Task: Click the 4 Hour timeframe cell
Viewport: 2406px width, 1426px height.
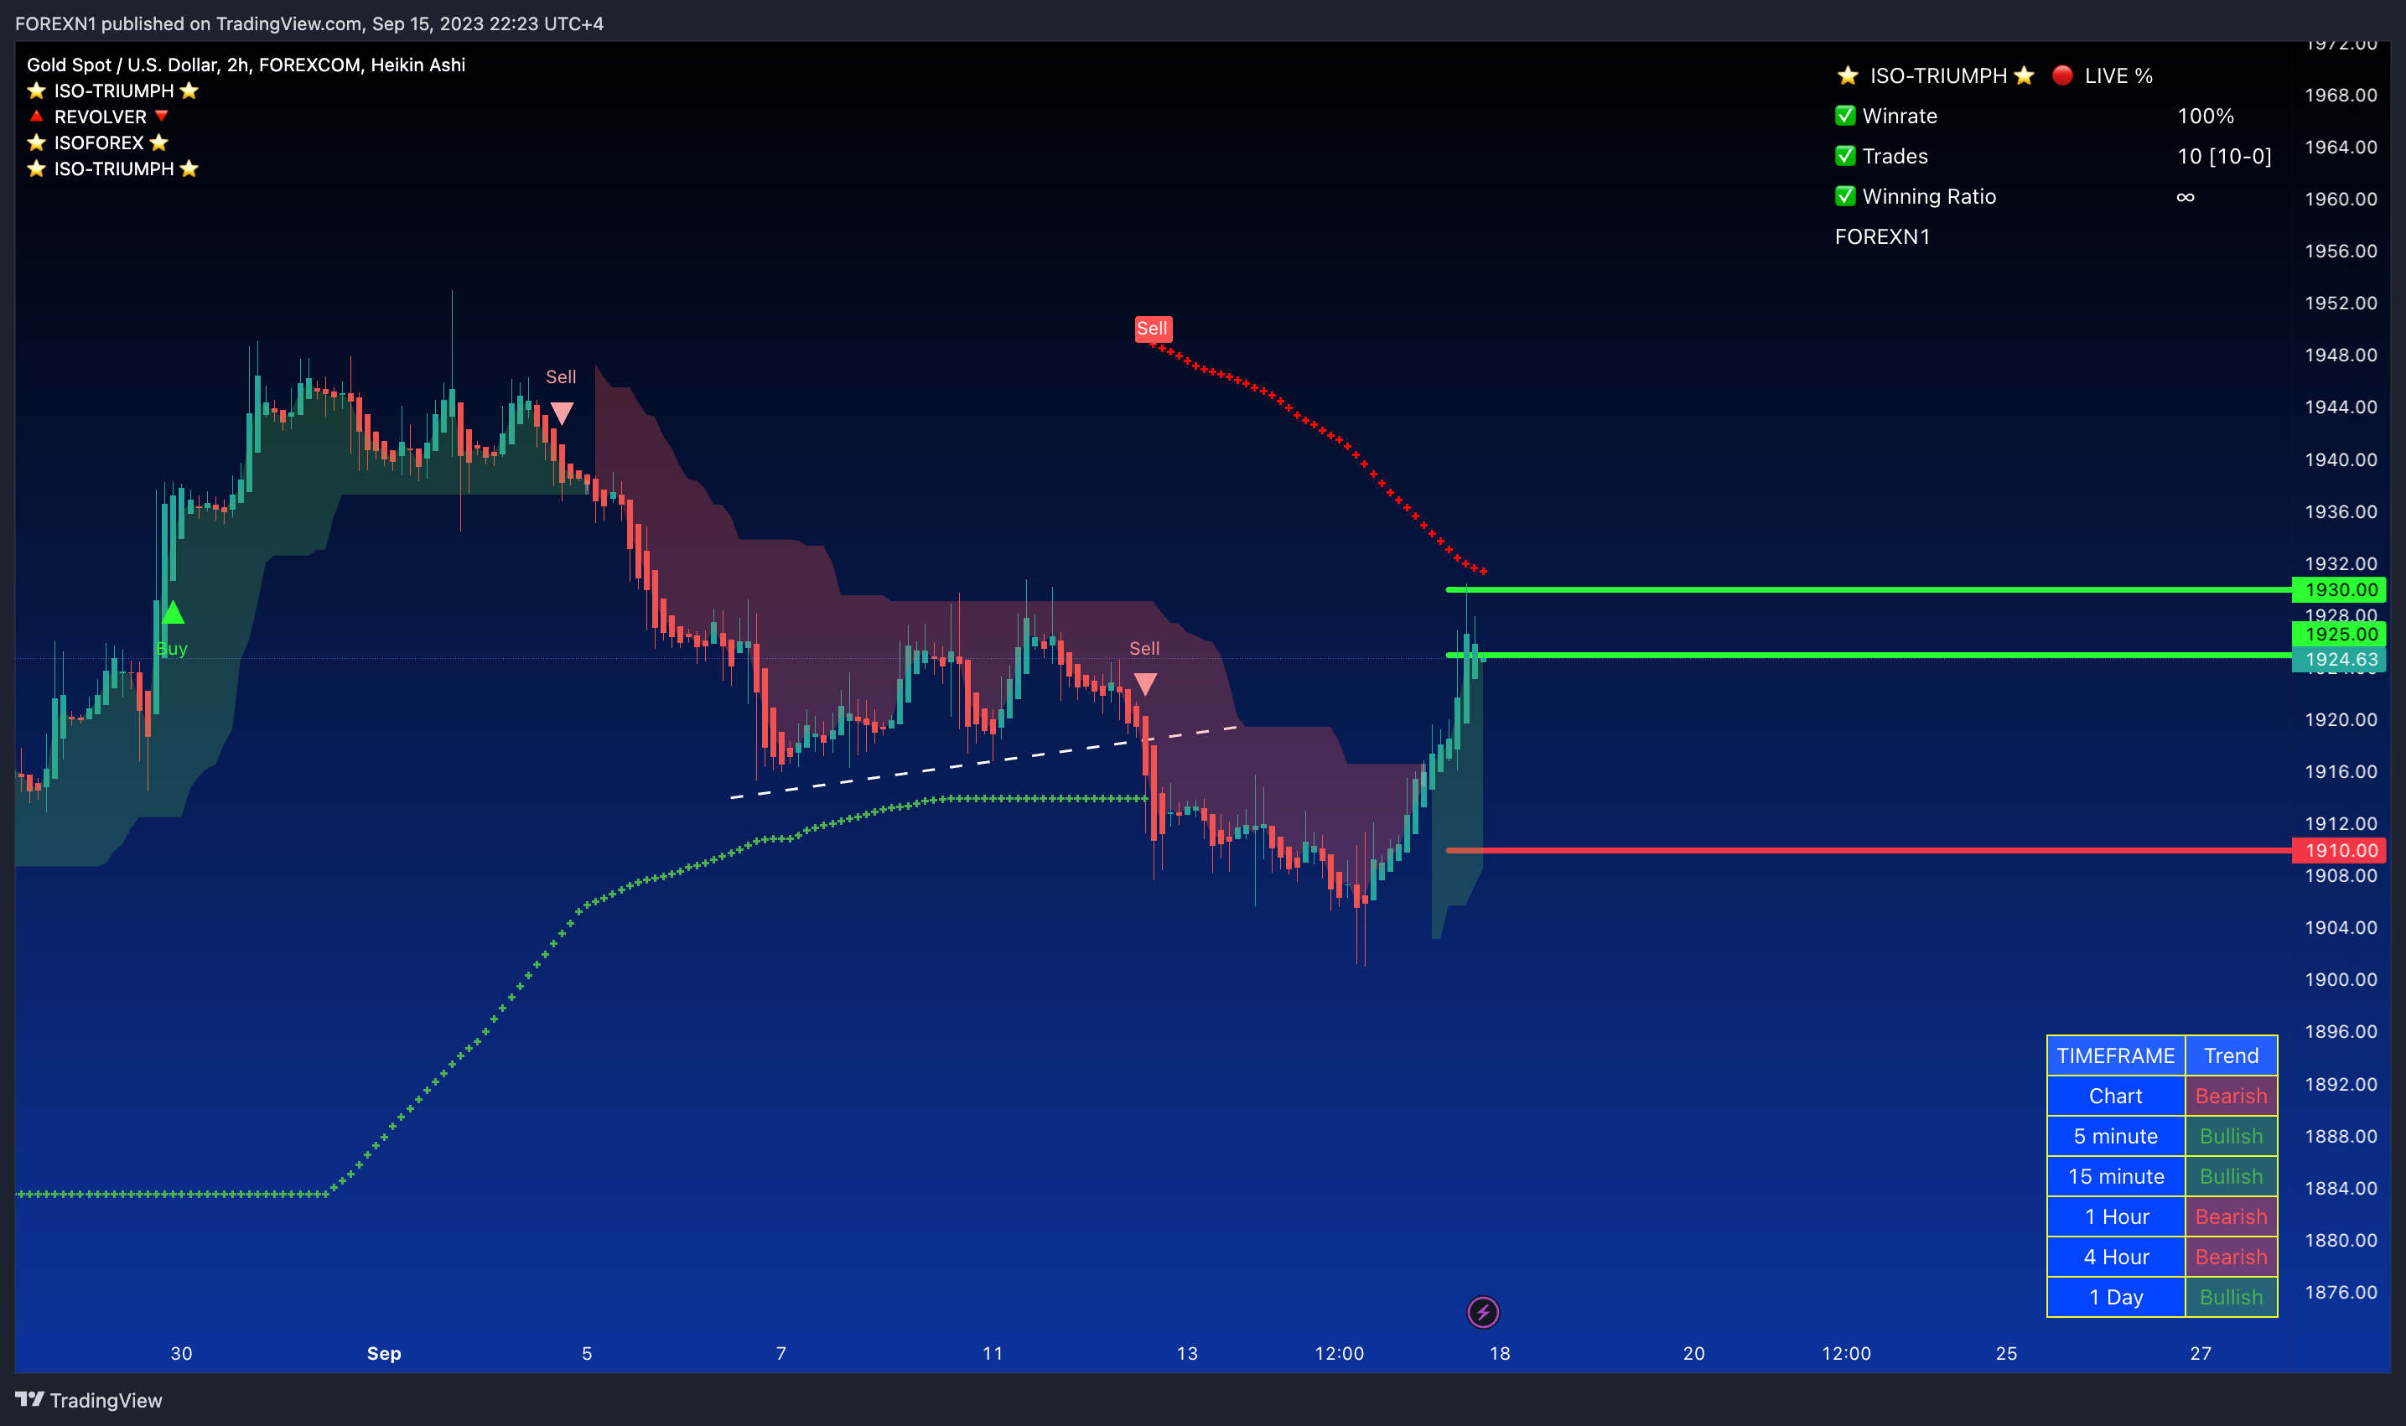Action: click(x=2116, y=1257)
